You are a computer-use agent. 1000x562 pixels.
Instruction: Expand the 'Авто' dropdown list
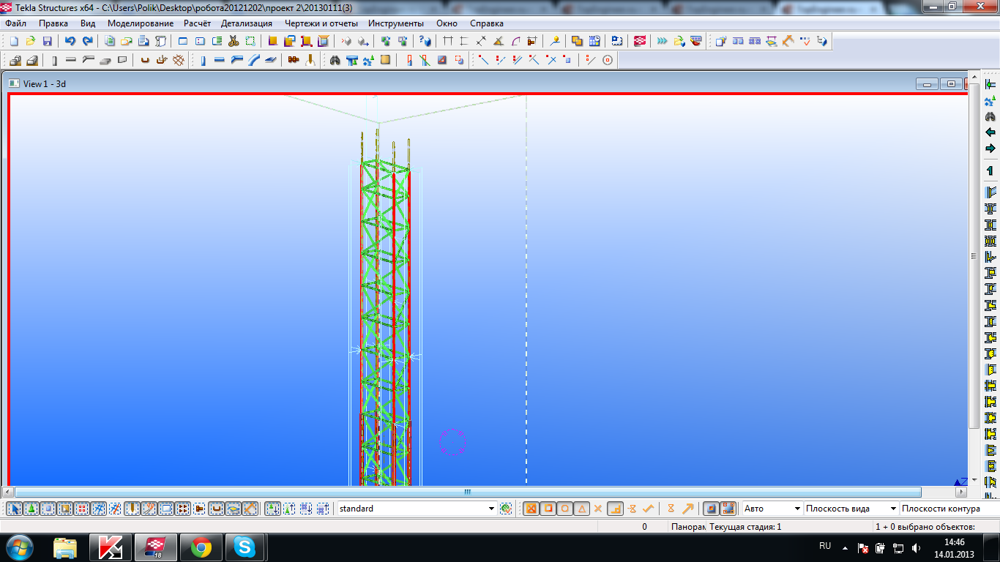(796, 509)
